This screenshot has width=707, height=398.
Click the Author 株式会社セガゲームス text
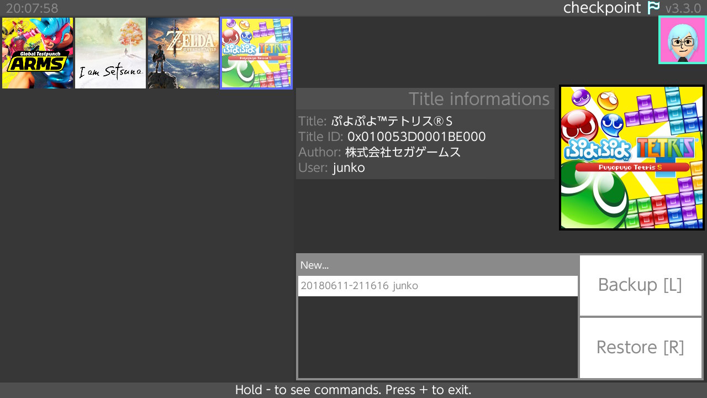[x=403, y=152]
